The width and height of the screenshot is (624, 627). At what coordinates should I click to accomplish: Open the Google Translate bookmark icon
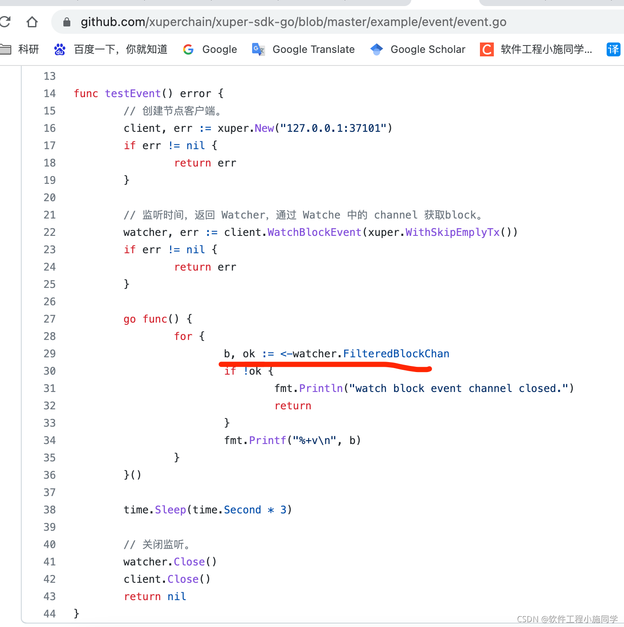[x=258, y=49]
